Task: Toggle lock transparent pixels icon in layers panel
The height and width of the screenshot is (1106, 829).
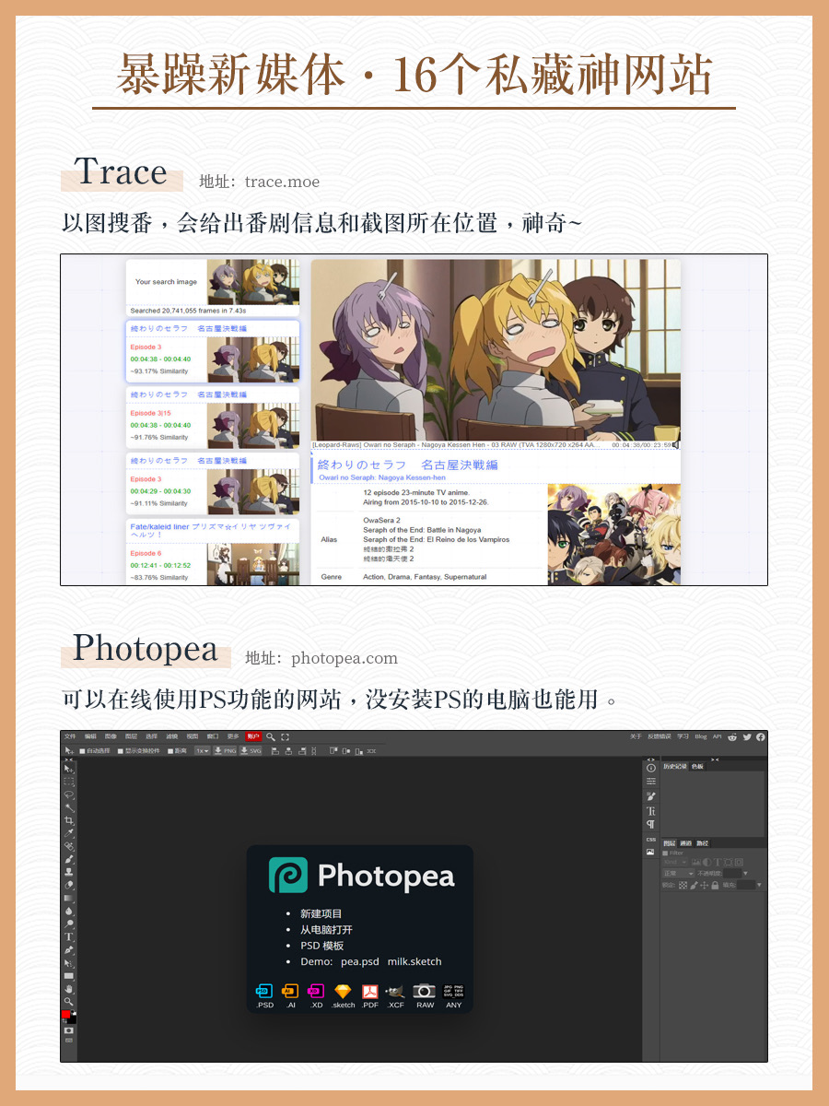Action: tap(683, 885)
